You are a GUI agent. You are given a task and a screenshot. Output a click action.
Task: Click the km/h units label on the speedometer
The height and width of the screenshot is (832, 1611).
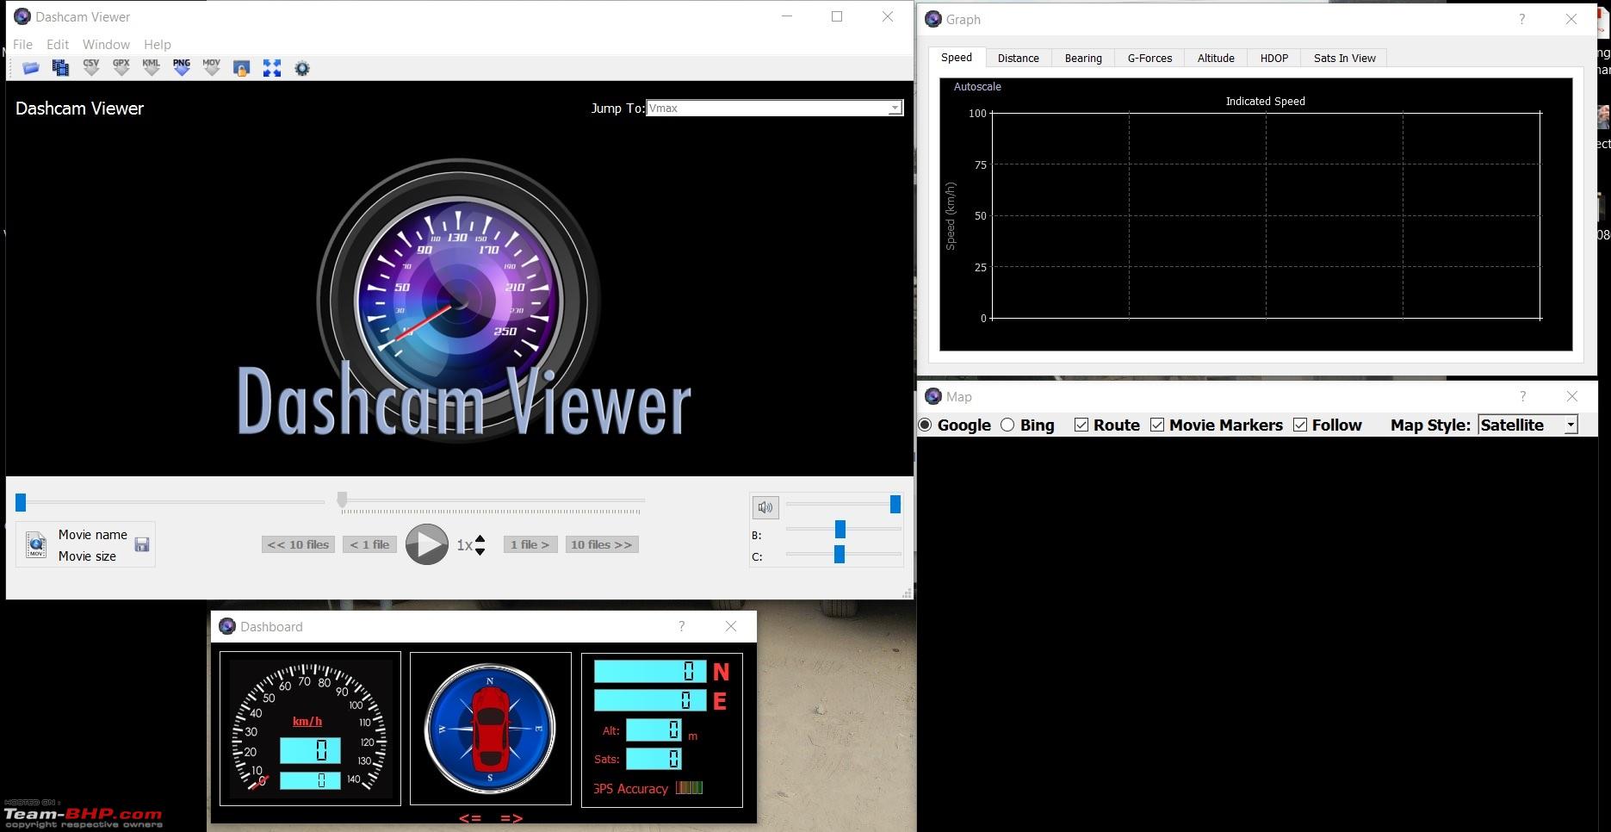pyautogui.click(x=307, y=721)
